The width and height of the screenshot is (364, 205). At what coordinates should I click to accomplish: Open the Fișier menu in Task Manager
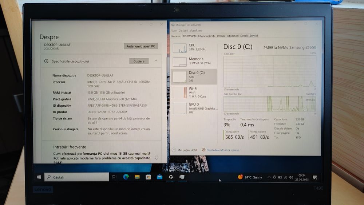click(174, 31)
